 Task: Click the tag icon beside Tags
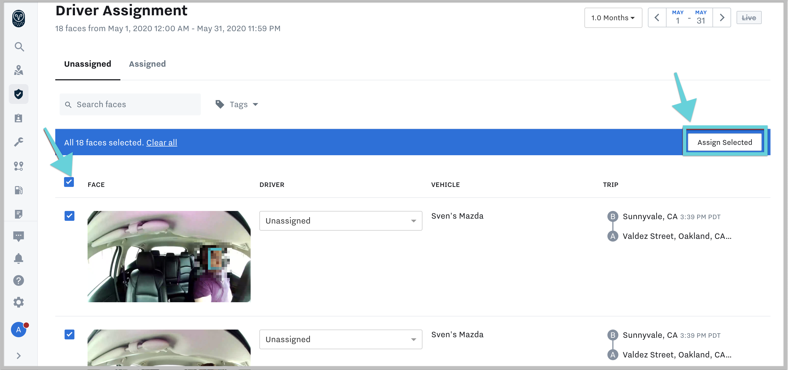coord(220,104)
